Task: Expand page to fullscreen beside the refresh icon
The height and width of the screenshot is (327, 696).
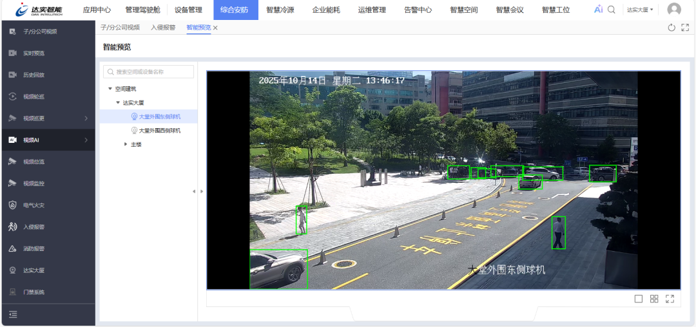Action: (x=685, y=28)
